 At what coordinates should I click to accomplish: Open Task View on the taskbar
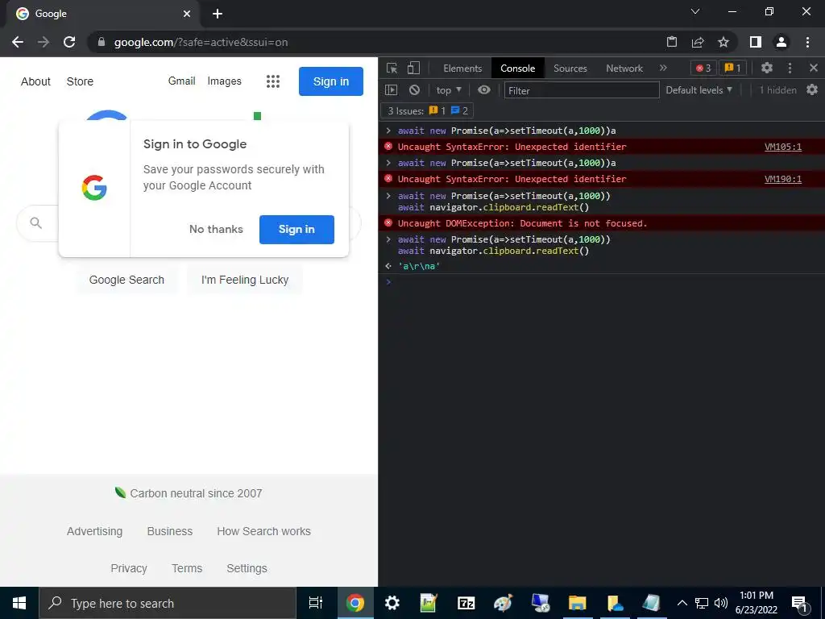tap(316, 603)
